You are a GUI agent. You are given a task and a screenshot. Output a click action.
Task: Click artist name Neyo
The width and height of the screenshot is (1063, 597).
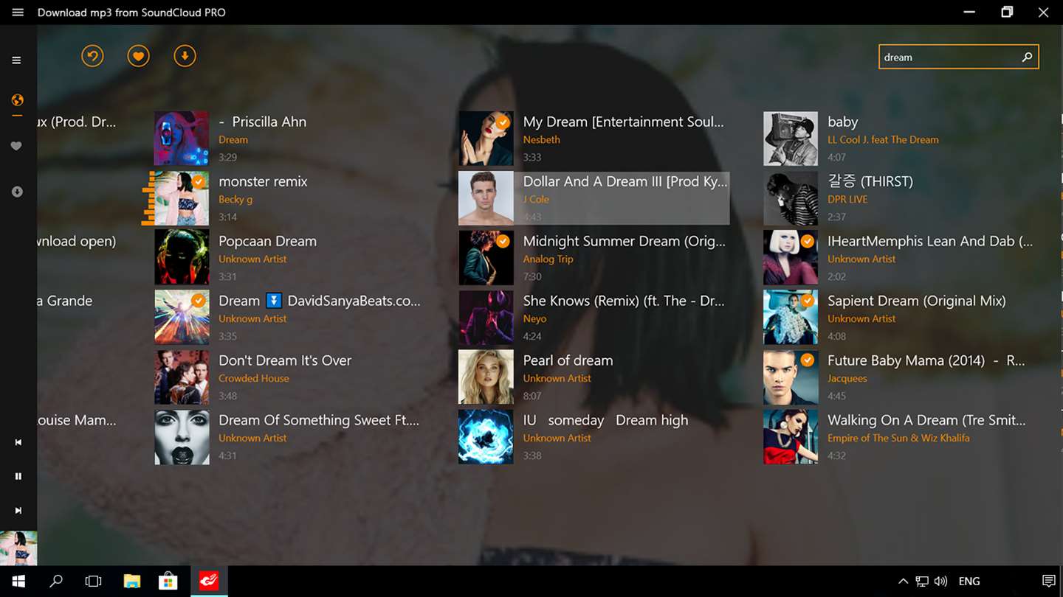click(535, 318)
